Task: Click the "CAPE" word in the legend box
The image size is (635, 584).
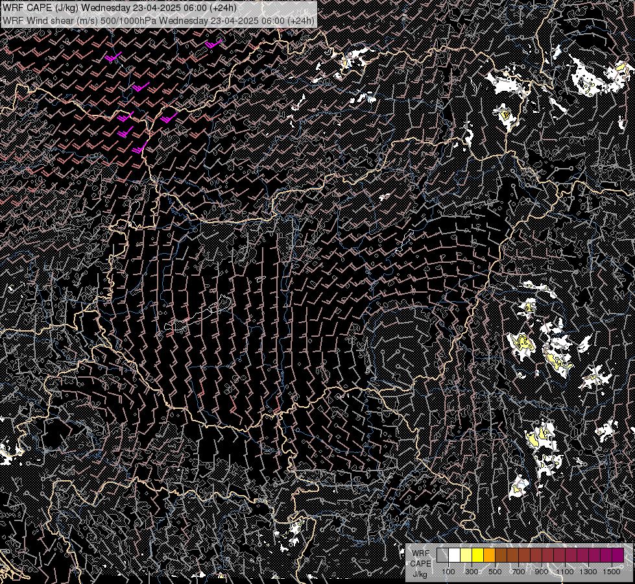Action: pos(421,564)
